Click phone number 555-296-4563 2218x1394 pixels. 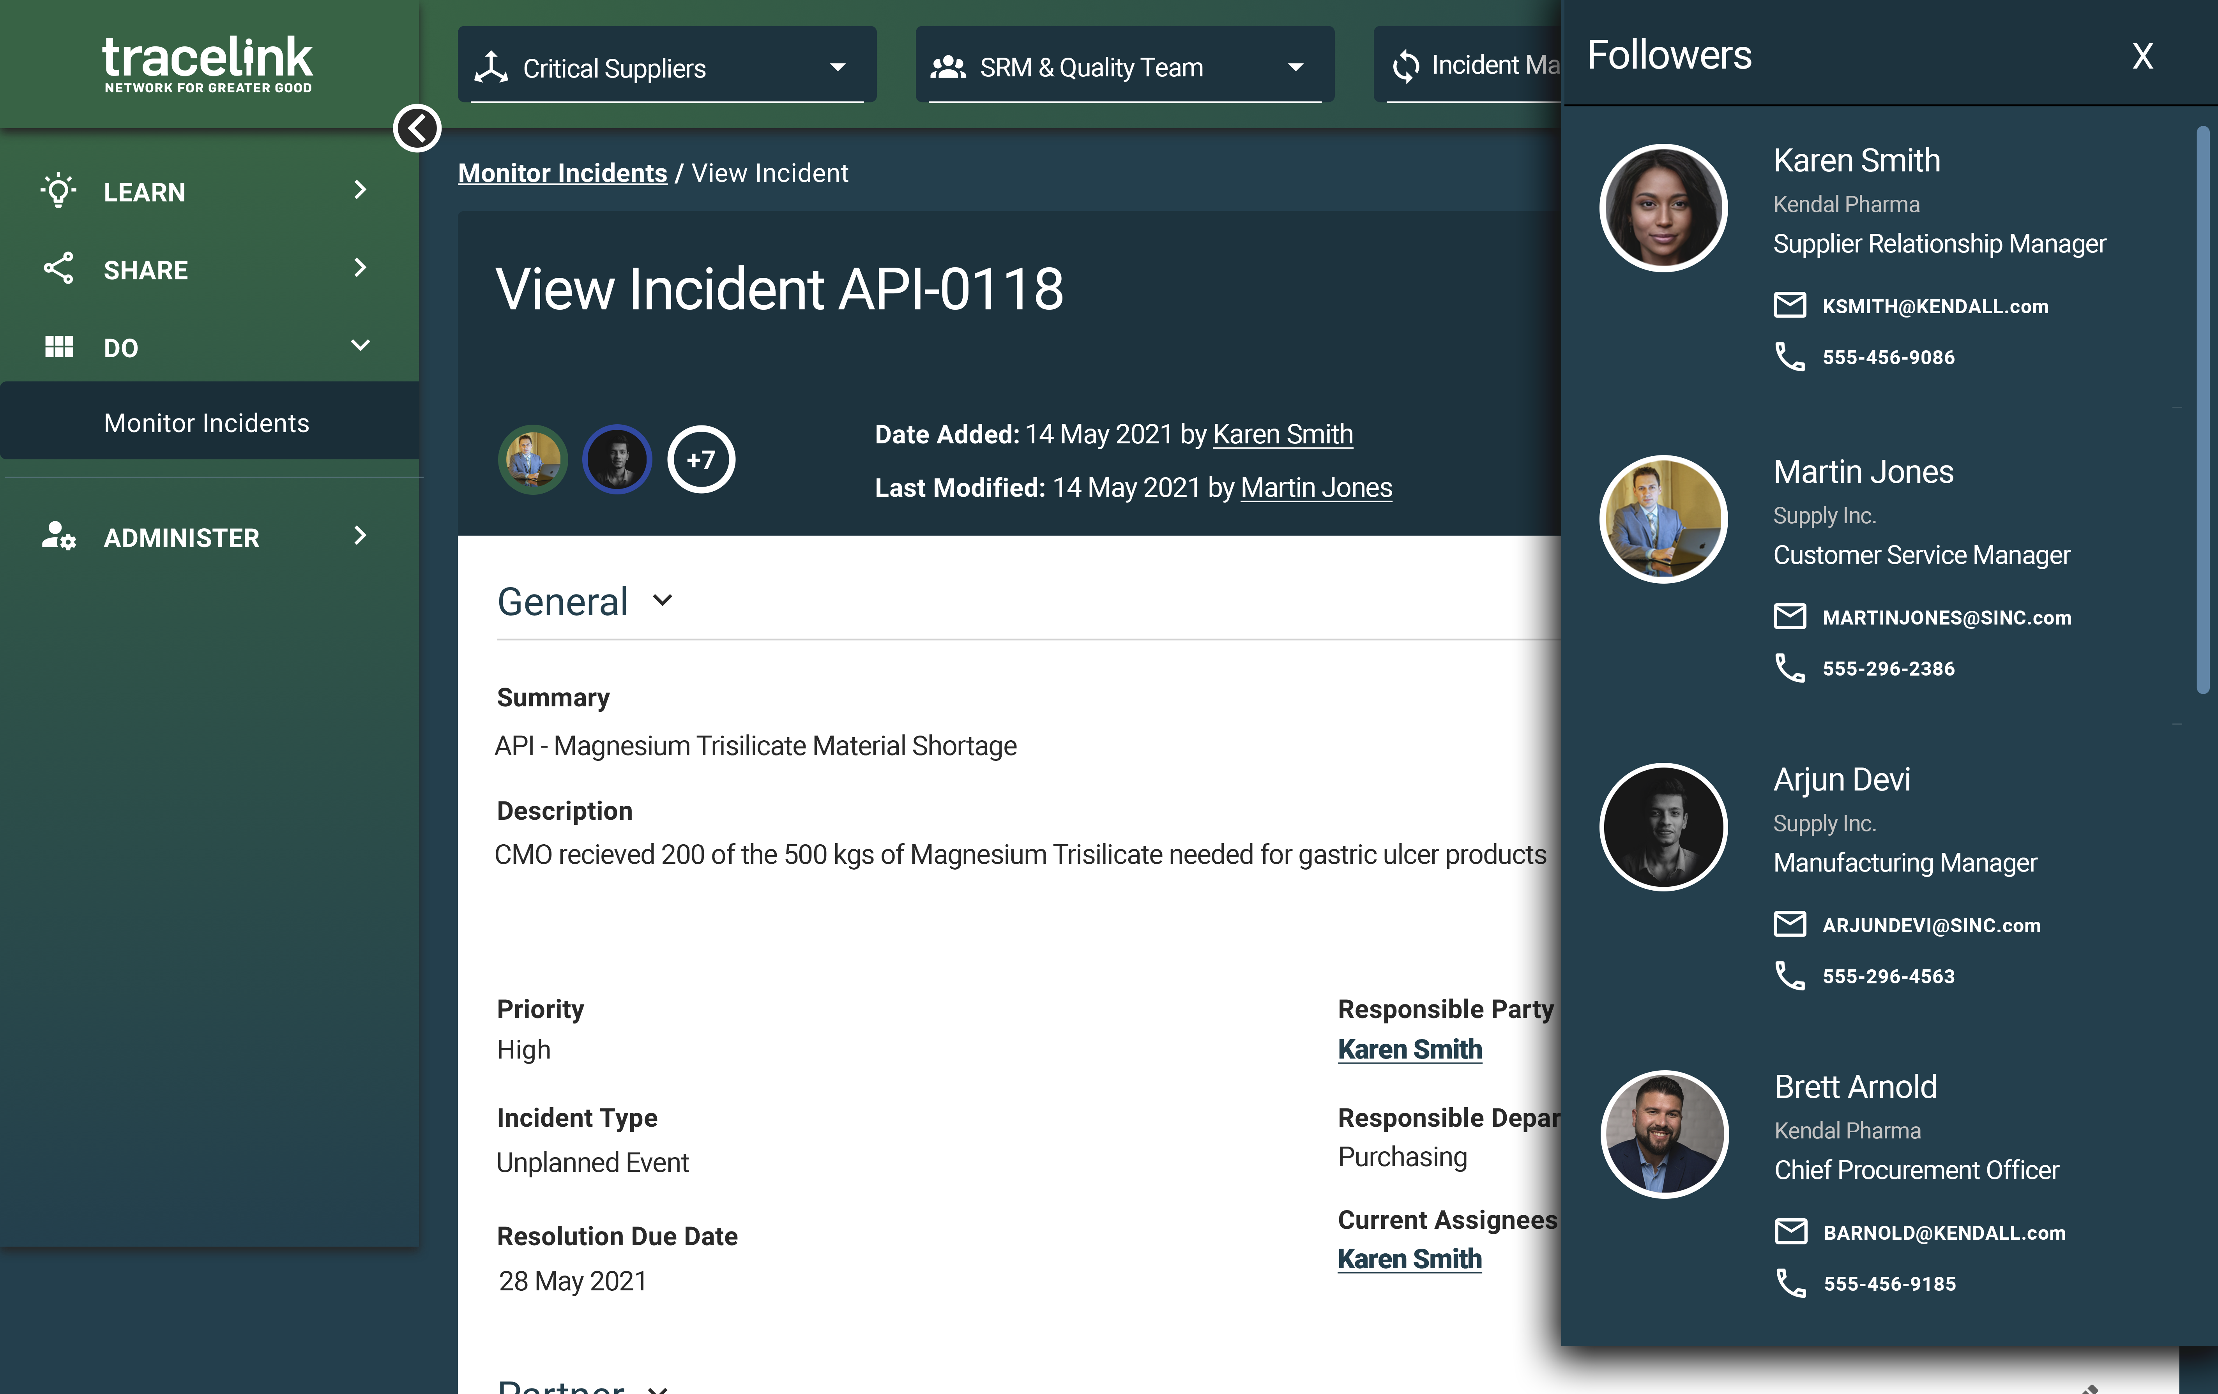1888,976
